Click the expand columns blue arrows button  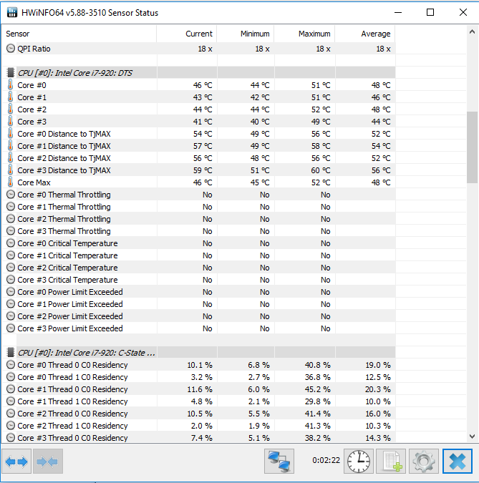[16, 461]
